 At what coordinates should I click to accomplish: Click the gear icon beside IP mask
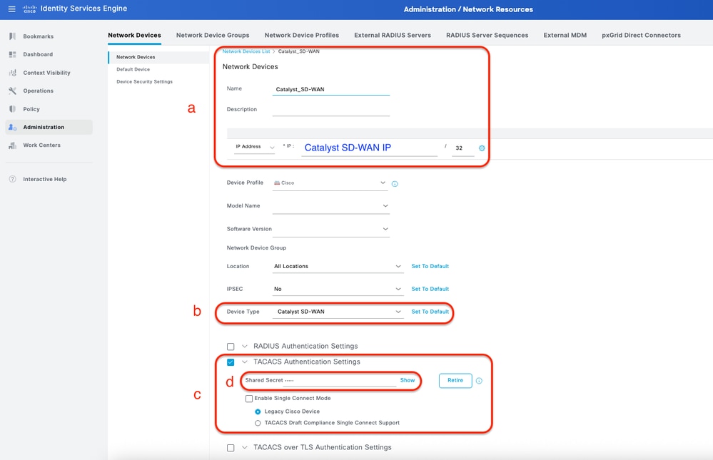(482, 148)
